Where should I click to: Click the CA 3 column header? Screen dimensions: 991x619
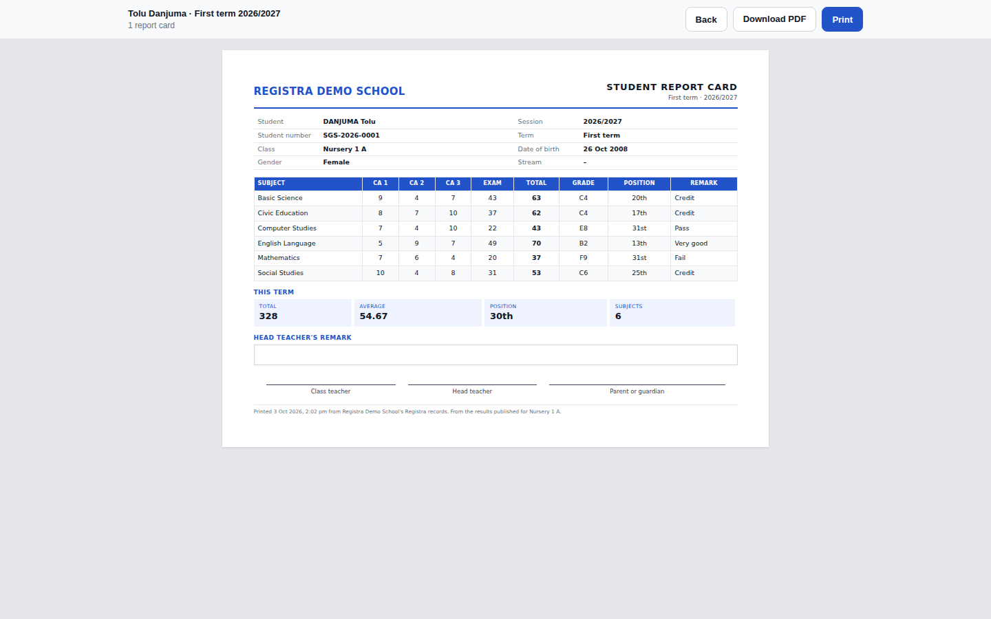pos(454,184)
